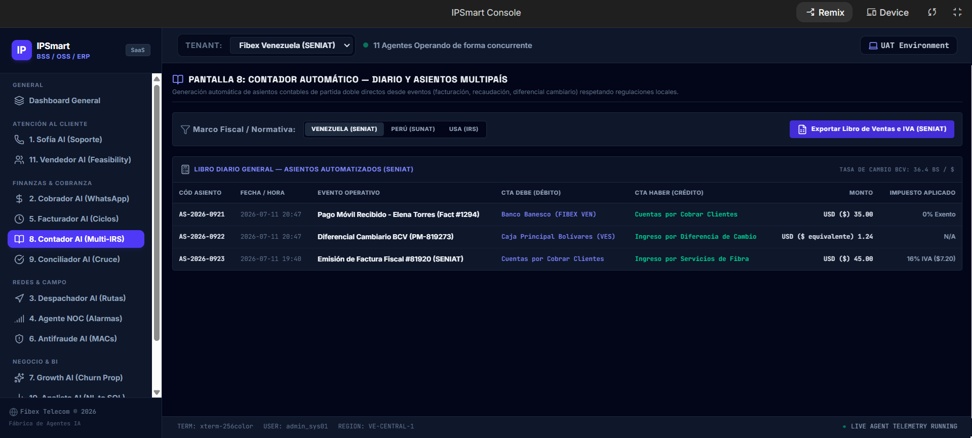Open 7. Growth AI (Churn Prop) menu item
972x438 pixels.
tap(76, 378)
